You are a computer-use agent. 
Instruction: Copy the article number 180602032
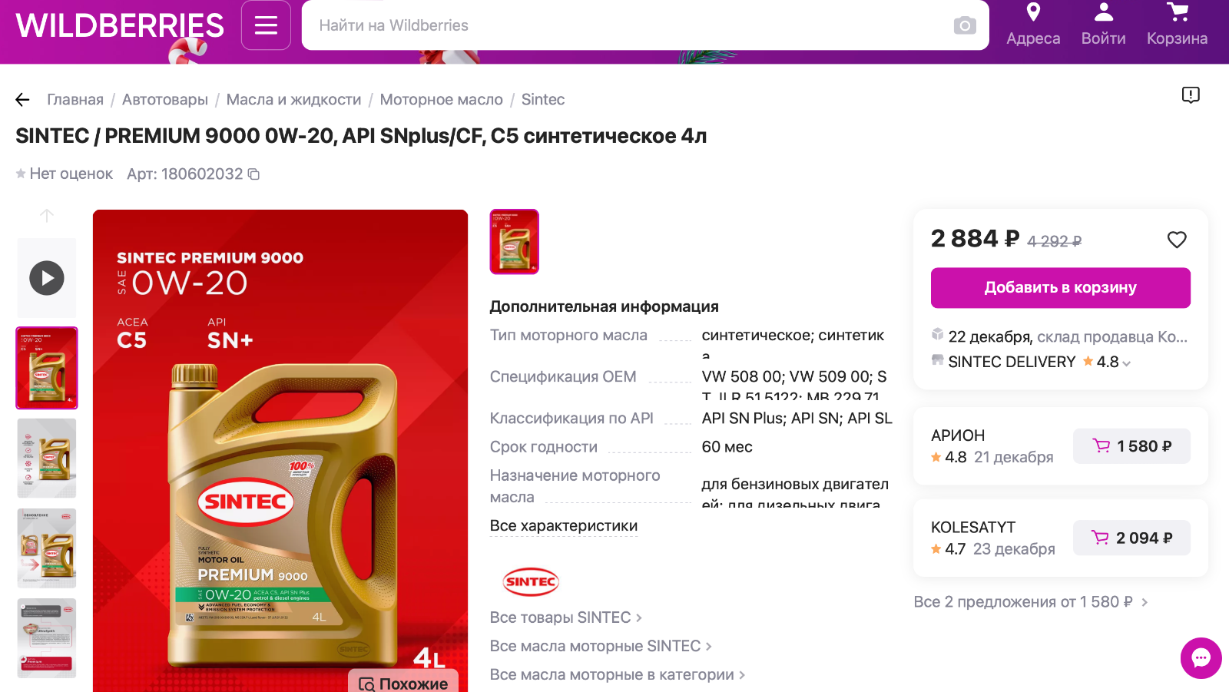pyautogui.click(x=253, y=174)
